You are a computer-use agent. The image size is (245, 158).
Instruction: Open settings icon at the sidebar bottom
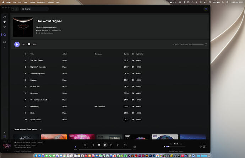[x=5, y=137]
